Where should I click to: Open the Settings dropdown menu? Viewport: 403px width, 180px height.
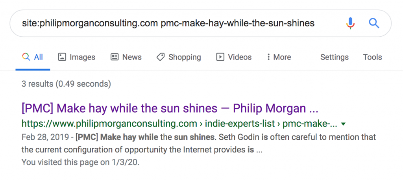(x=335, y=57)
